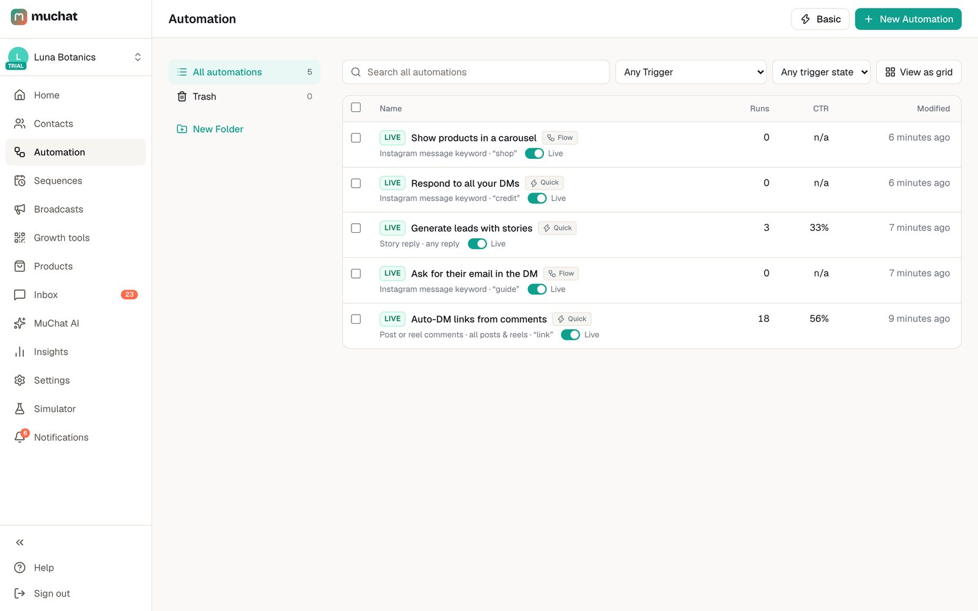Screen dimensions: 978x611
Task: Open Ask for their email in the DM
Action: point(474,274)
